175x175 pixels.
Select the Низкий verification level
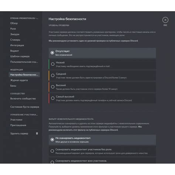point(102,64)
